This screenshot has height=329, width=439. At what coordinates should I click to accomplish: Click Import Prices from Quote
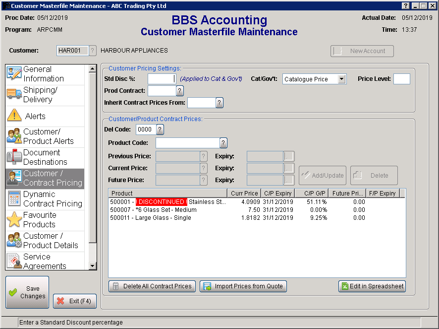pyautogui.click(x=243, y=286)
